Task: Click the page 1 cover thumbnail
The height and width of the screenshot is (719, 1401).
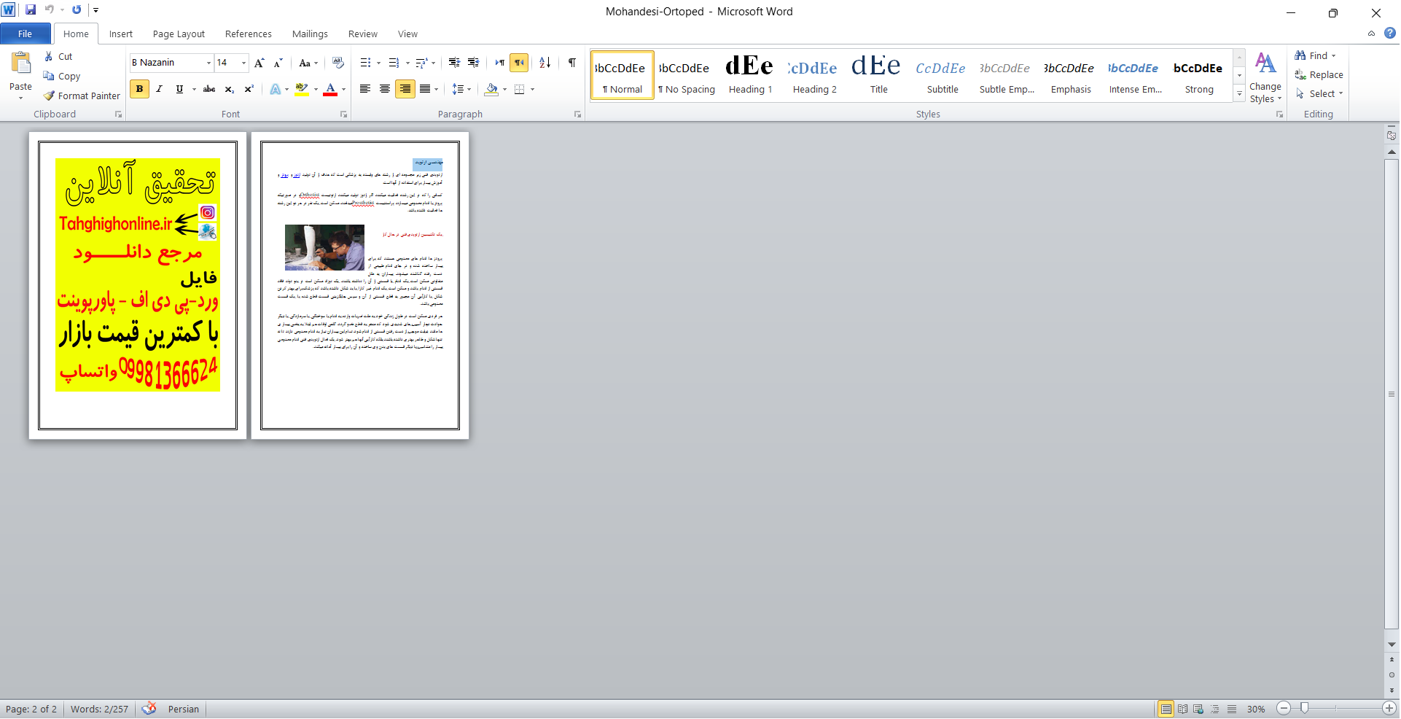Action: [x=138, y=286]
